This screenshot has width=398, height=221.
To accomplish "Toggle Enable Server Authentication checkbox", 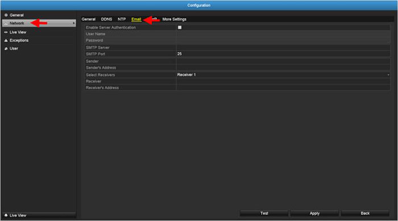I will pos(180,27).
